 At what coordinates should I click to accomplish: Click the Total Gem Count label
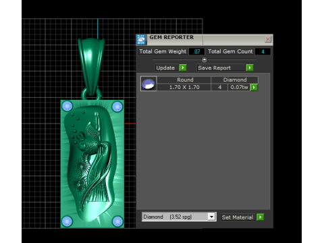230,51
